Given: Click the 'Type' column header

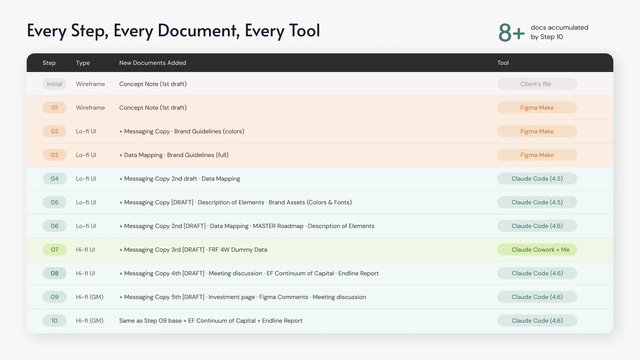Looking at the screenshot, I should click(x=83, y=63).
